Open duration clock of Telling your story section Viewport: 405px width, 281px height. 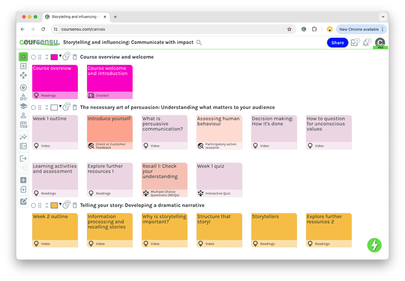(66, 205)
